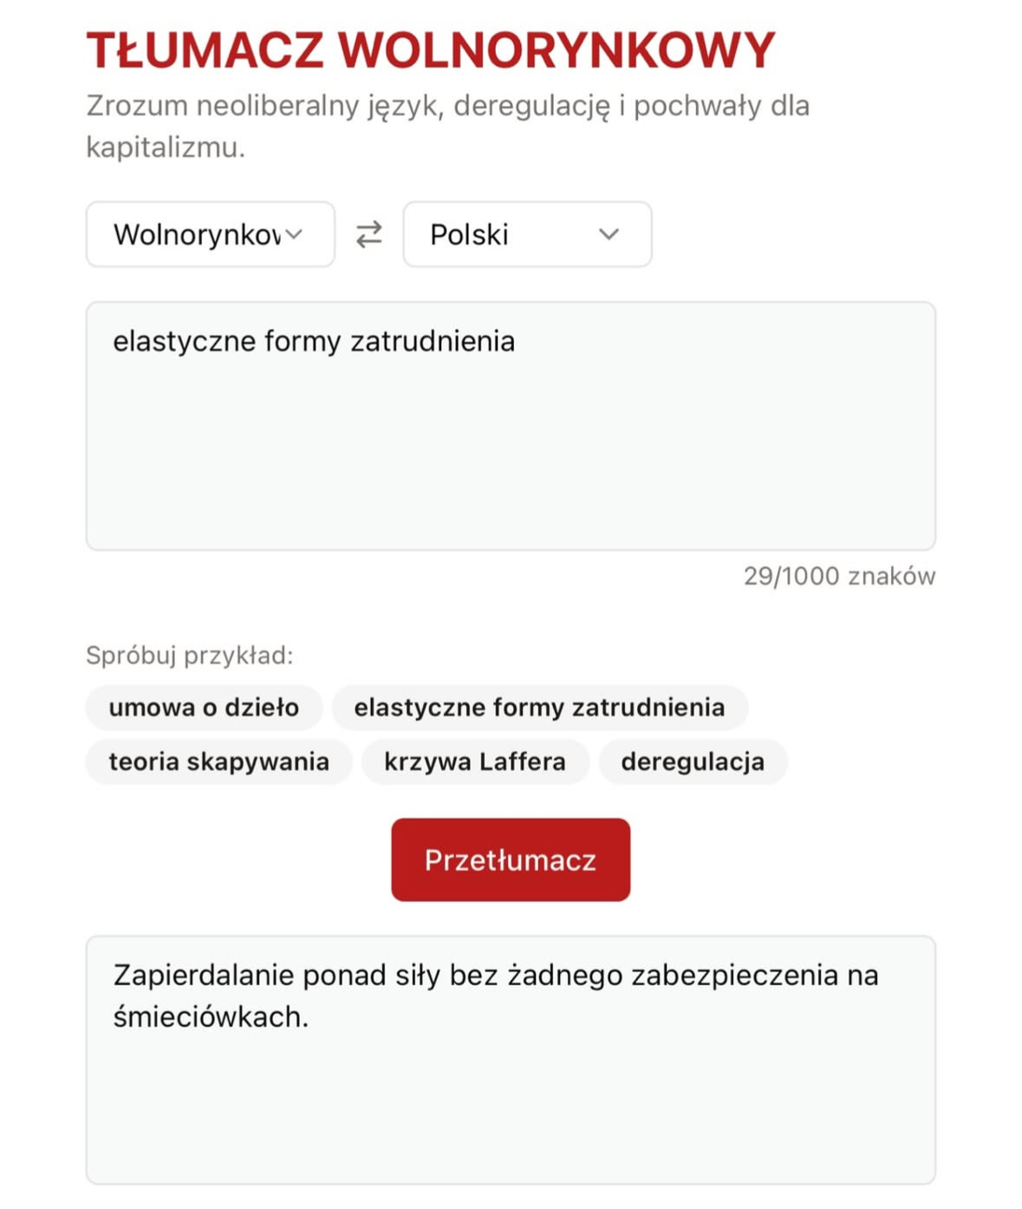Viewport: 1022px width, 1209px height.
Task: Click the chevron beside Wolnorynkowy selector
Action: pos(295,234)
